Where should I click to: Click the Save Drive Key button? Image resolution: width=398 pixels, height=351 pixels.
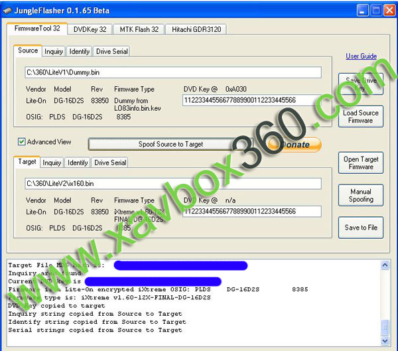pos(361,84)
